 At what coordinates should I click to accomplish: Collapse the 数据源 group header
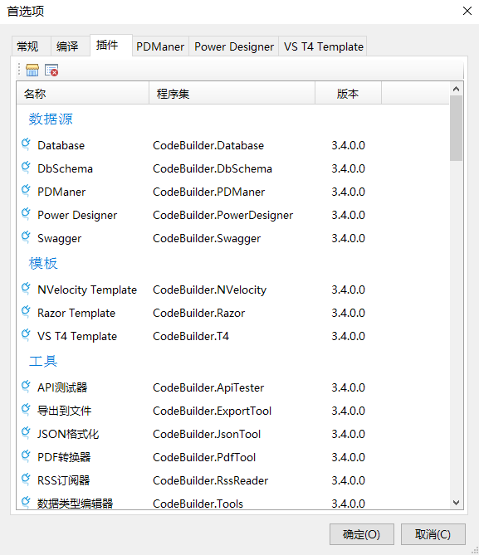[x=51, y=119]
